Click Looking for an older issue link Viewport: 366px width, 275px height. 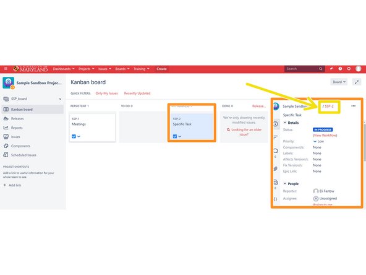244,132
